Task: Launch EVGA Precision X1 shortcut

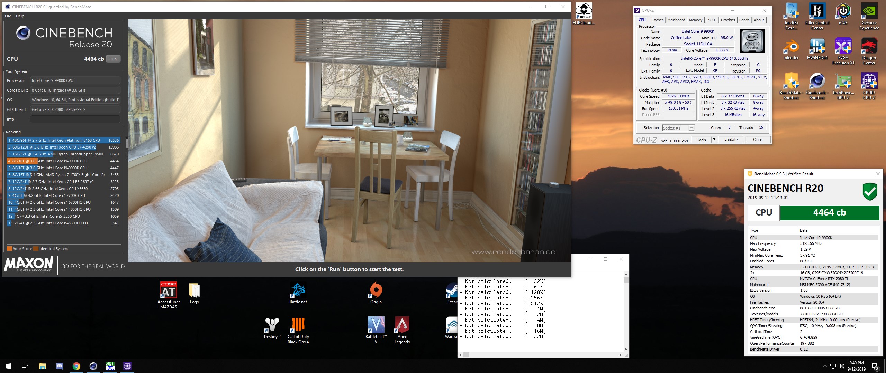Action: (x=843, y=51)
